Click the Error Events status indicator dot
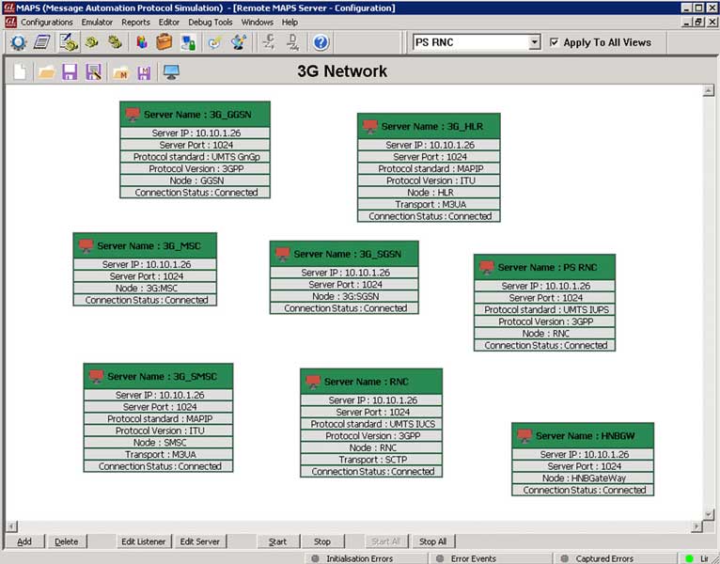The width and height of the screenshot is (720, 564). pyautogui.click(x=440, y=558)
